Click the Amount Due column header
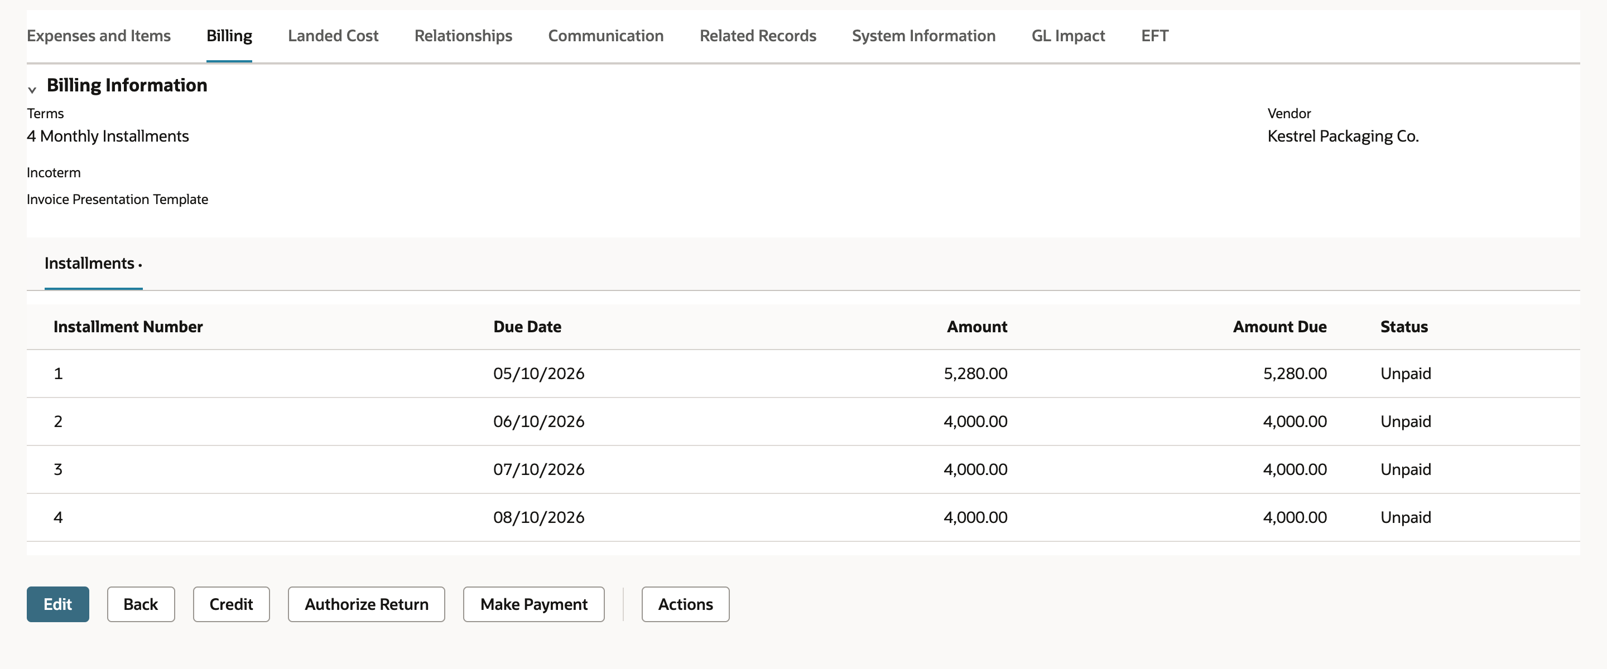Screen dimensions: 1607x669 coord(1279,326)
